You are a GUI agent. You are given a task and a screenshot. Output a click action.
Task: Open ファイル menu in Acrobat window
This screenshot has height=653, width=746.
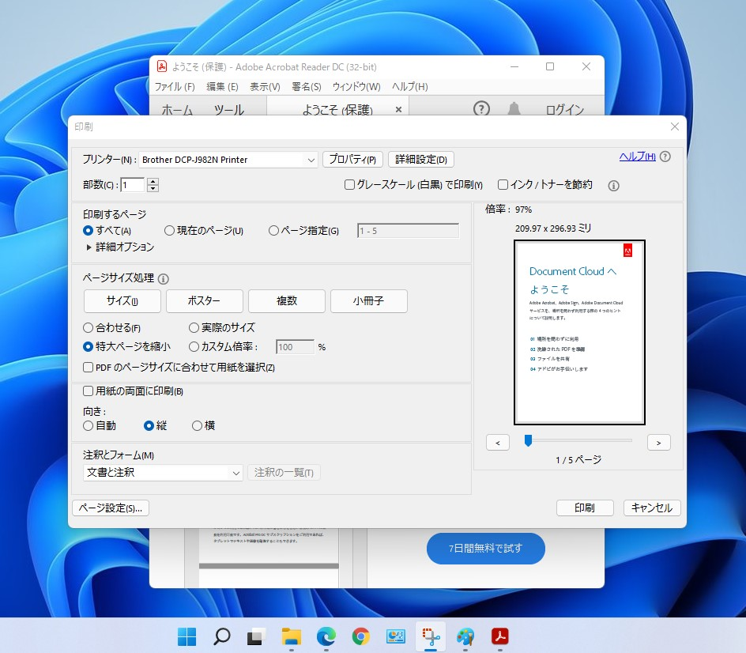click(x=175, y=87)
